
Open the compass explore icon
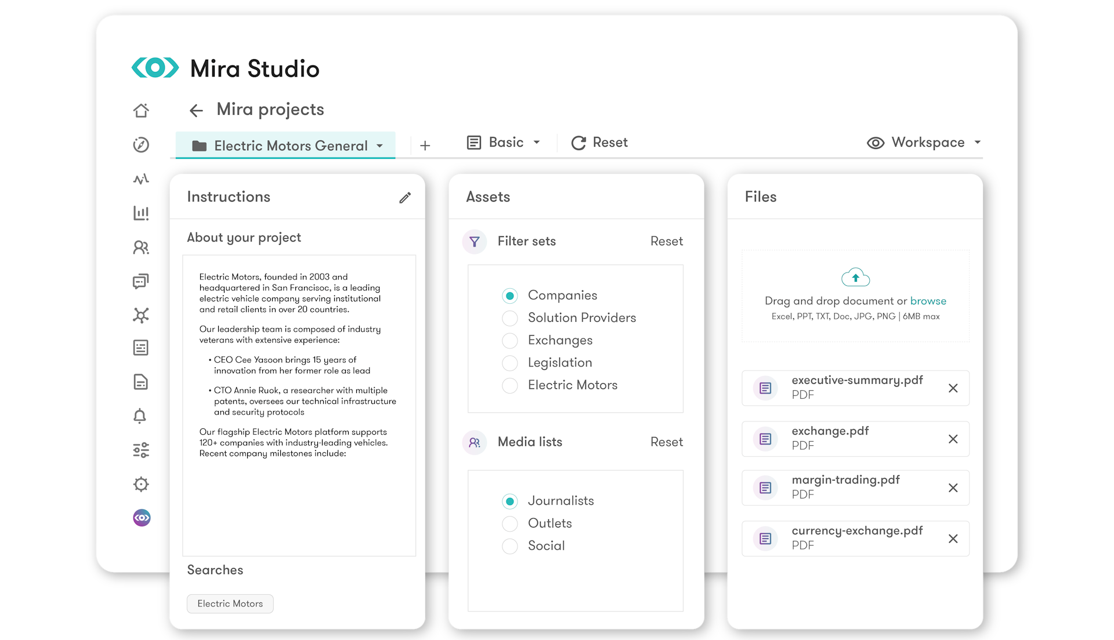(x=141, y=145)
